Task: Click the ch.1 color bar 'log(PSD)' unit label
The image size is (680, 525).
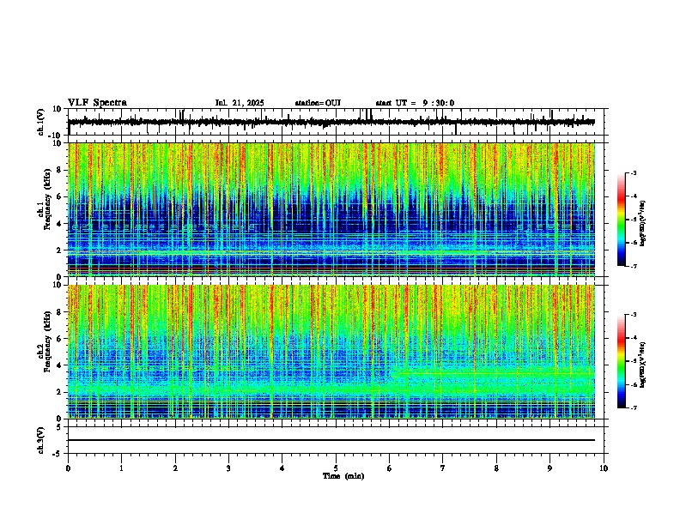Action: pyautogui.click(x=642, y=223)
